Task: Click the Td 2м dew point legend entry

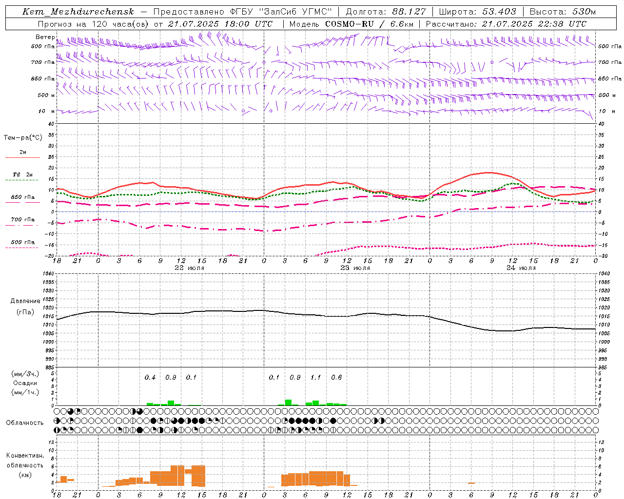Action: tap(23, 174)
